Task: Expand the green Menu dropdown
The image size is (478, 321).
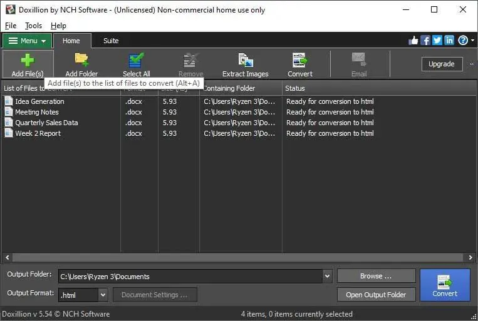Action: (x=28, y=41)
